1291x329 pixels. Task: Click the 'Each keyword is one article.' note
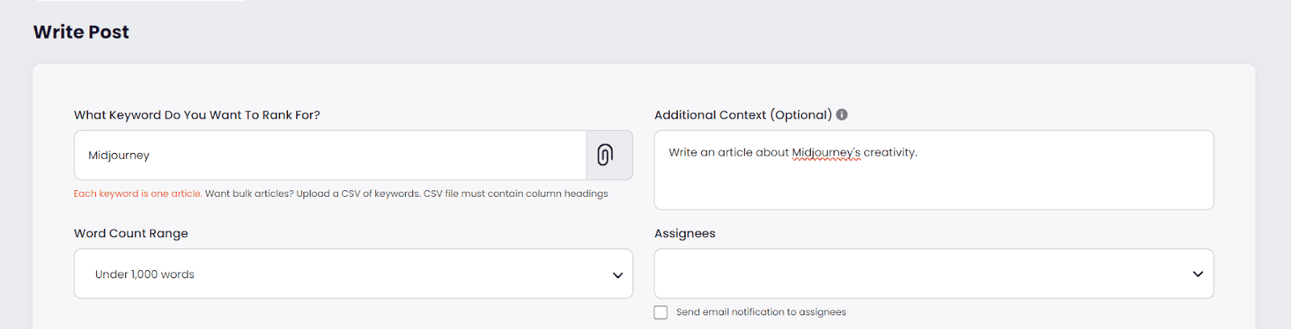tap(138, 194)
